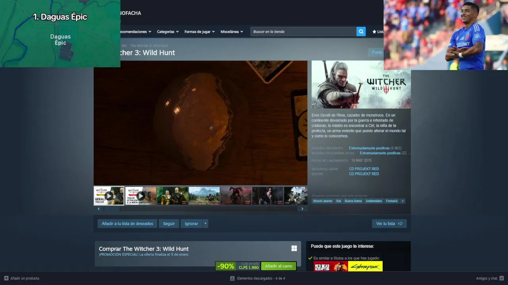Open the Cyberpunk recommendation thumbnail
Image resolution: width=508 pixels, height=285 pixels.
pyautogui.click(x=365, y=266)
